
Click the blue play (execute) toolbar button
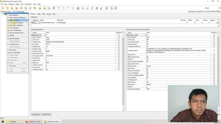pos(78,8)
